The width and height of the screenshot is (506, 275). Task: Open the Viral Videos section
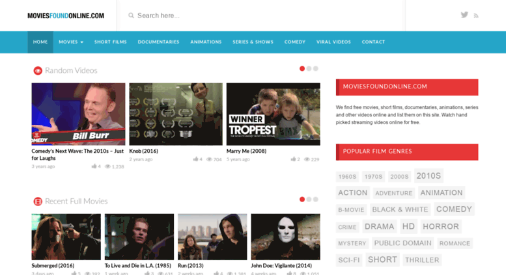[333, 42]
